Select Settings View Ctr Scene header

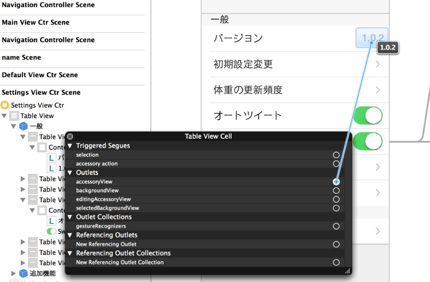(x=41, y=93)
